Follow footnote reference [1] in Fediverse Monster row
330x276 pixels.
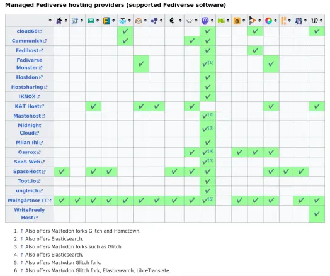click(x=211, y=63)
